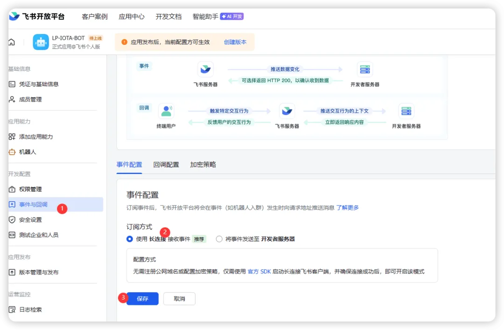Go to the home icon
Image resolution: width=504 pixels, height=330 pixels.
pos(12,42)
